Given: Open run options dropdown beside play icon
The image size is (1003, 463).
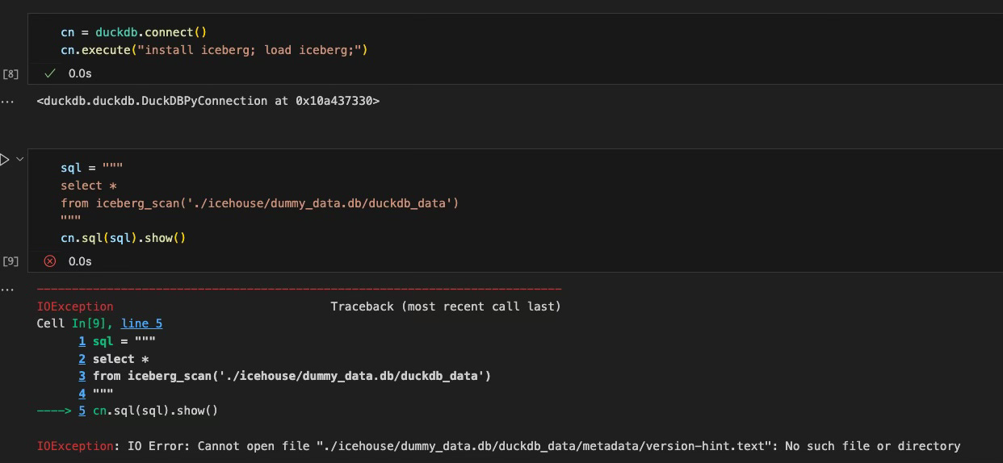Looking at the screenshot, I should tap(20, 160).
